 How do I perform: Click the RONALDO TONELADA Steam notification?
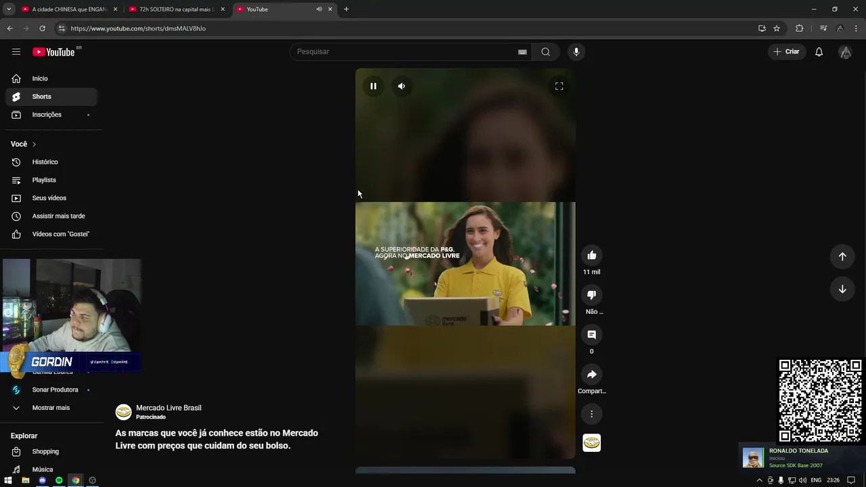tap(801, 458)
